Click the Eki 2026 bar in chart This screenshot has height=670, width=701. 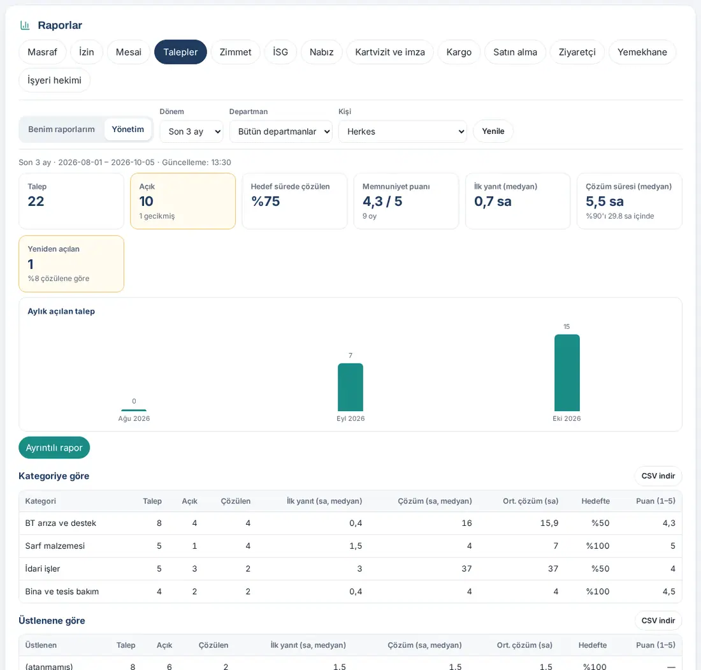pos(567,373)
